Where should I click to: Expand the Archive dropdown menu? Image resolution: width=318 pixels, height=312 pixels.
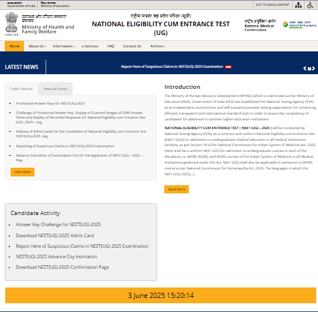[158, 46]
